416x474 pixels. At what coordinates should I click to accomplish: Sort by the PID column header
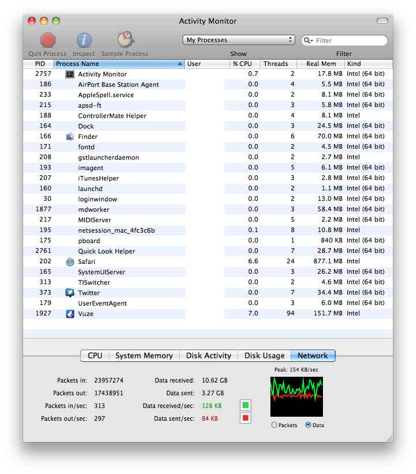(x=38, y=64)
